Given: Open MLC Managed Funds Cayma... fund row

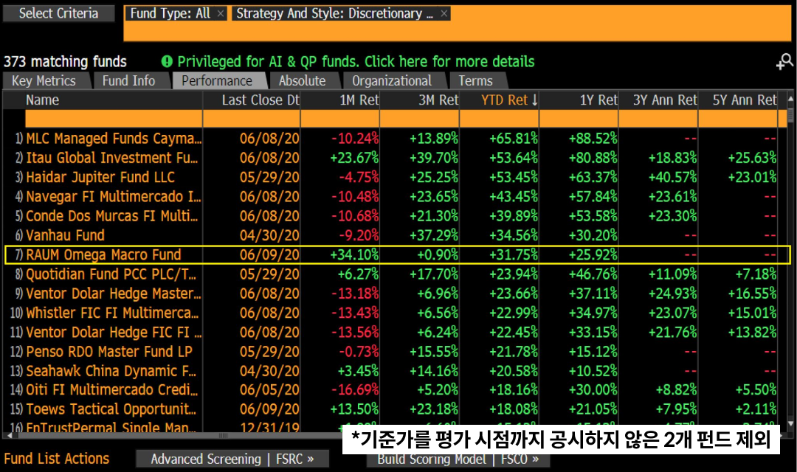Looking at the screenshot, I should [x=114, y=138].
